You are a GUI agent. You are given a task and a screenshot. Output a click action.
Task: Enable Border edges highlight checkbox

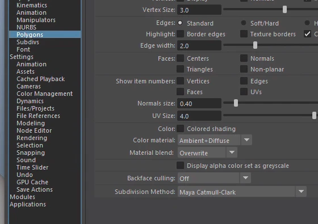click(x=181, y=34)
